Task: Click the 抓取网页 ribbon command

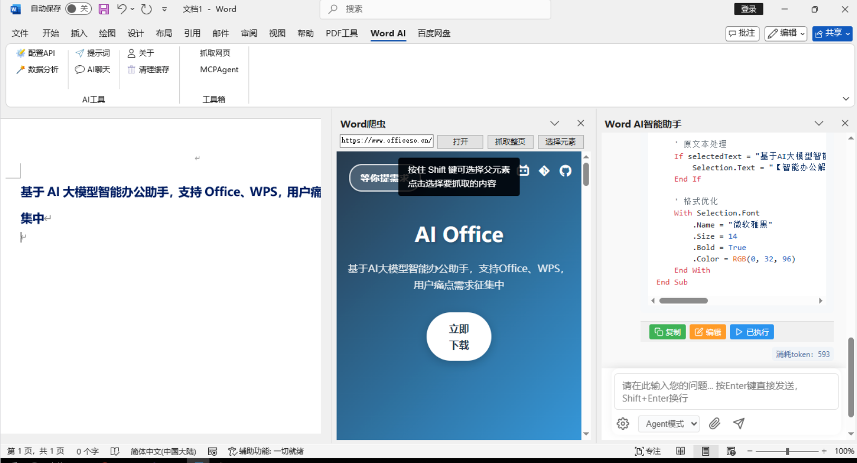Action: (215, 53)
